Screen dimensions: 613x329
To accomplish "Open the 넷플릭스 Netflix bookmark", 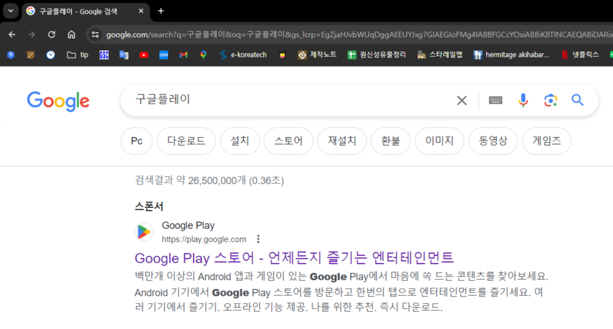I will [580, 55].
